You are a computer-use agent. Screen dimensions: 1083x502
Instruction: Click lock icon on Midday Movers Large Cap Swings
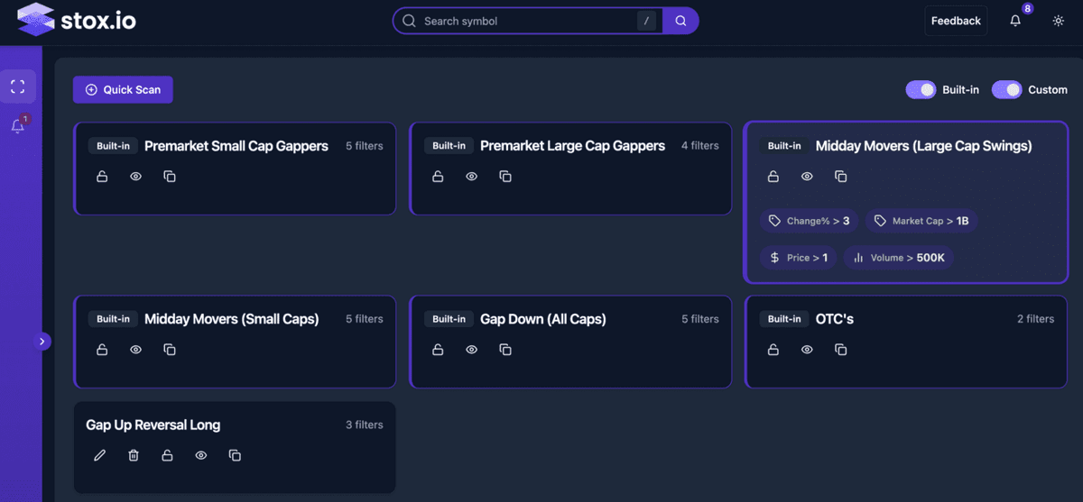pos(773,177)
